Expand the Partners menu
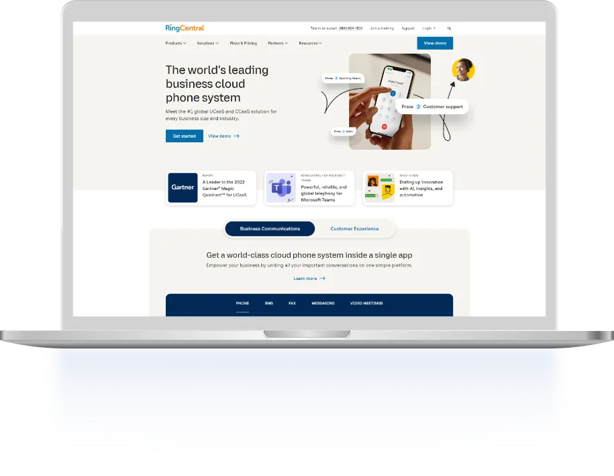 coord(278,43)
